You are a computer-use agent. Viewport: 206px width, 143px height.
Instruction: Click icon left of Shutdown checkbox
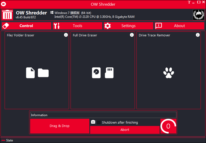[x=93, y=122]
